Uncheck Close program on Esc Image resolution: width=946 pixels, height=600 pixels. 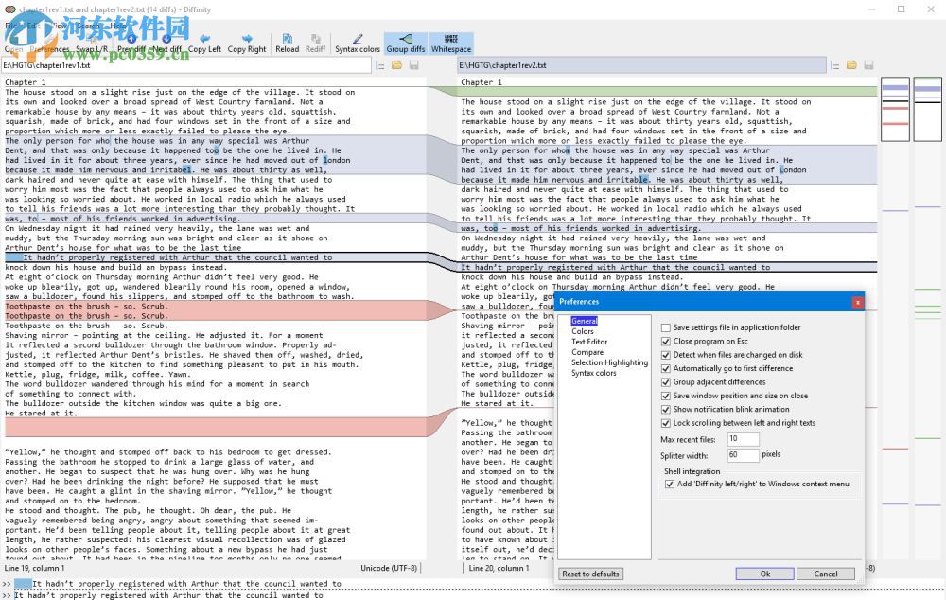666,342
